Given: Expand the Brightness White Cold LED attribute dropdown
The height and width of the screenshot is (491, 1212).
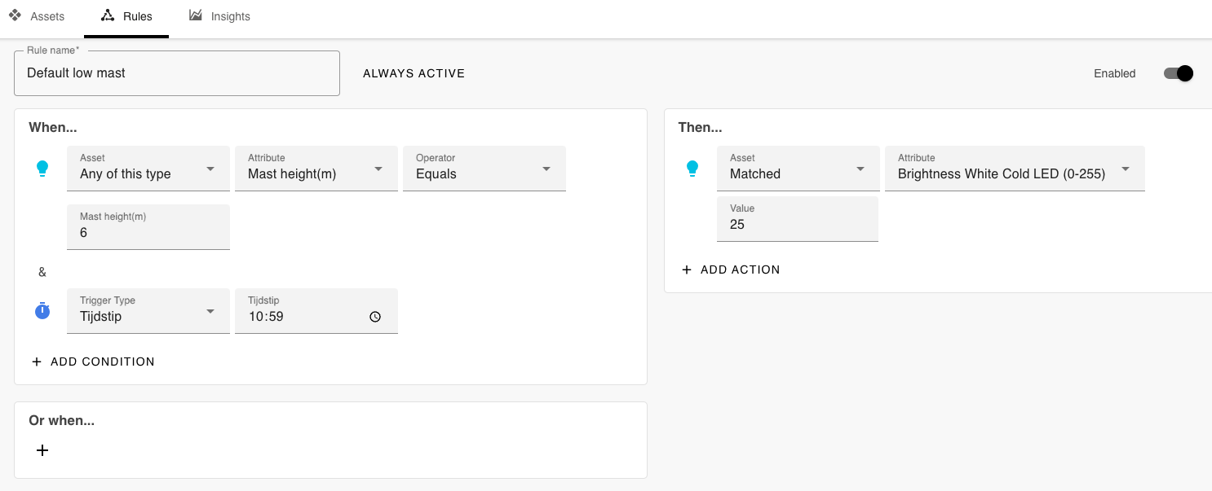Looking at the screenshot, I should pos(1015,169).
